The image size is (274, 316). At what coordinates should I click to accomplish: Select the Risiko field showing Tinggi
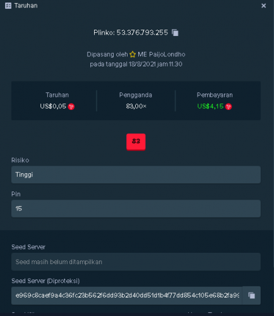[136, 174]
